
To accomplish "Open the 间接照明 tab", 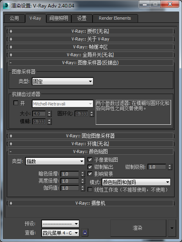I will pyautogui.click(x=58, y=18).
